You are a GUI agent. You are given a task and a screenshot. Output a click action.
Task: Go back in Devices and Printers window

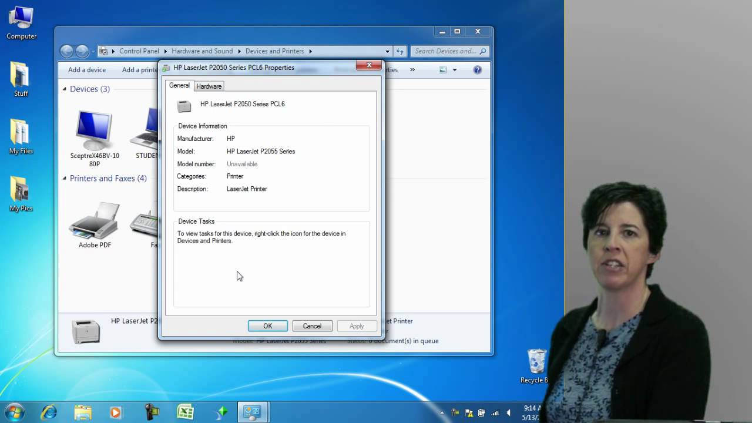pos(67,51)
